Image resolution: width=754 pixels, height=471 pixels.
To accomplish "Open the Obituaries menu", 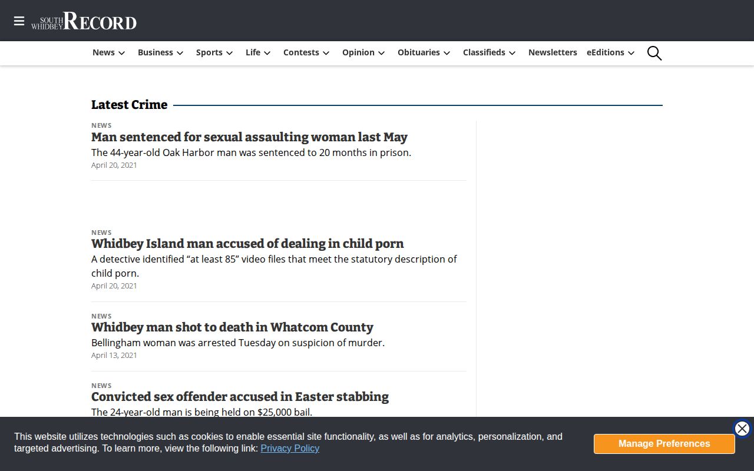I will (424, 52).
